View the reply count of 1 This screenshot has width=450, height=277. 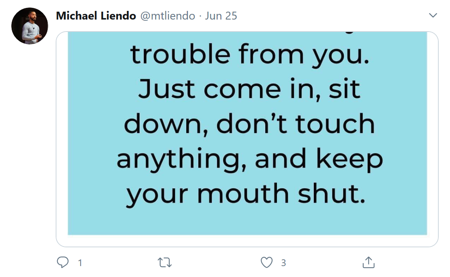click(x=80, y=263)
